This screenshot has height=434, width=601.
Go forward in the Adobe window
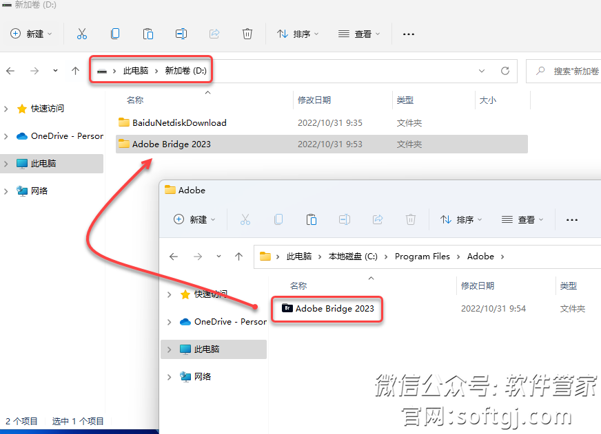coord(198,257)
